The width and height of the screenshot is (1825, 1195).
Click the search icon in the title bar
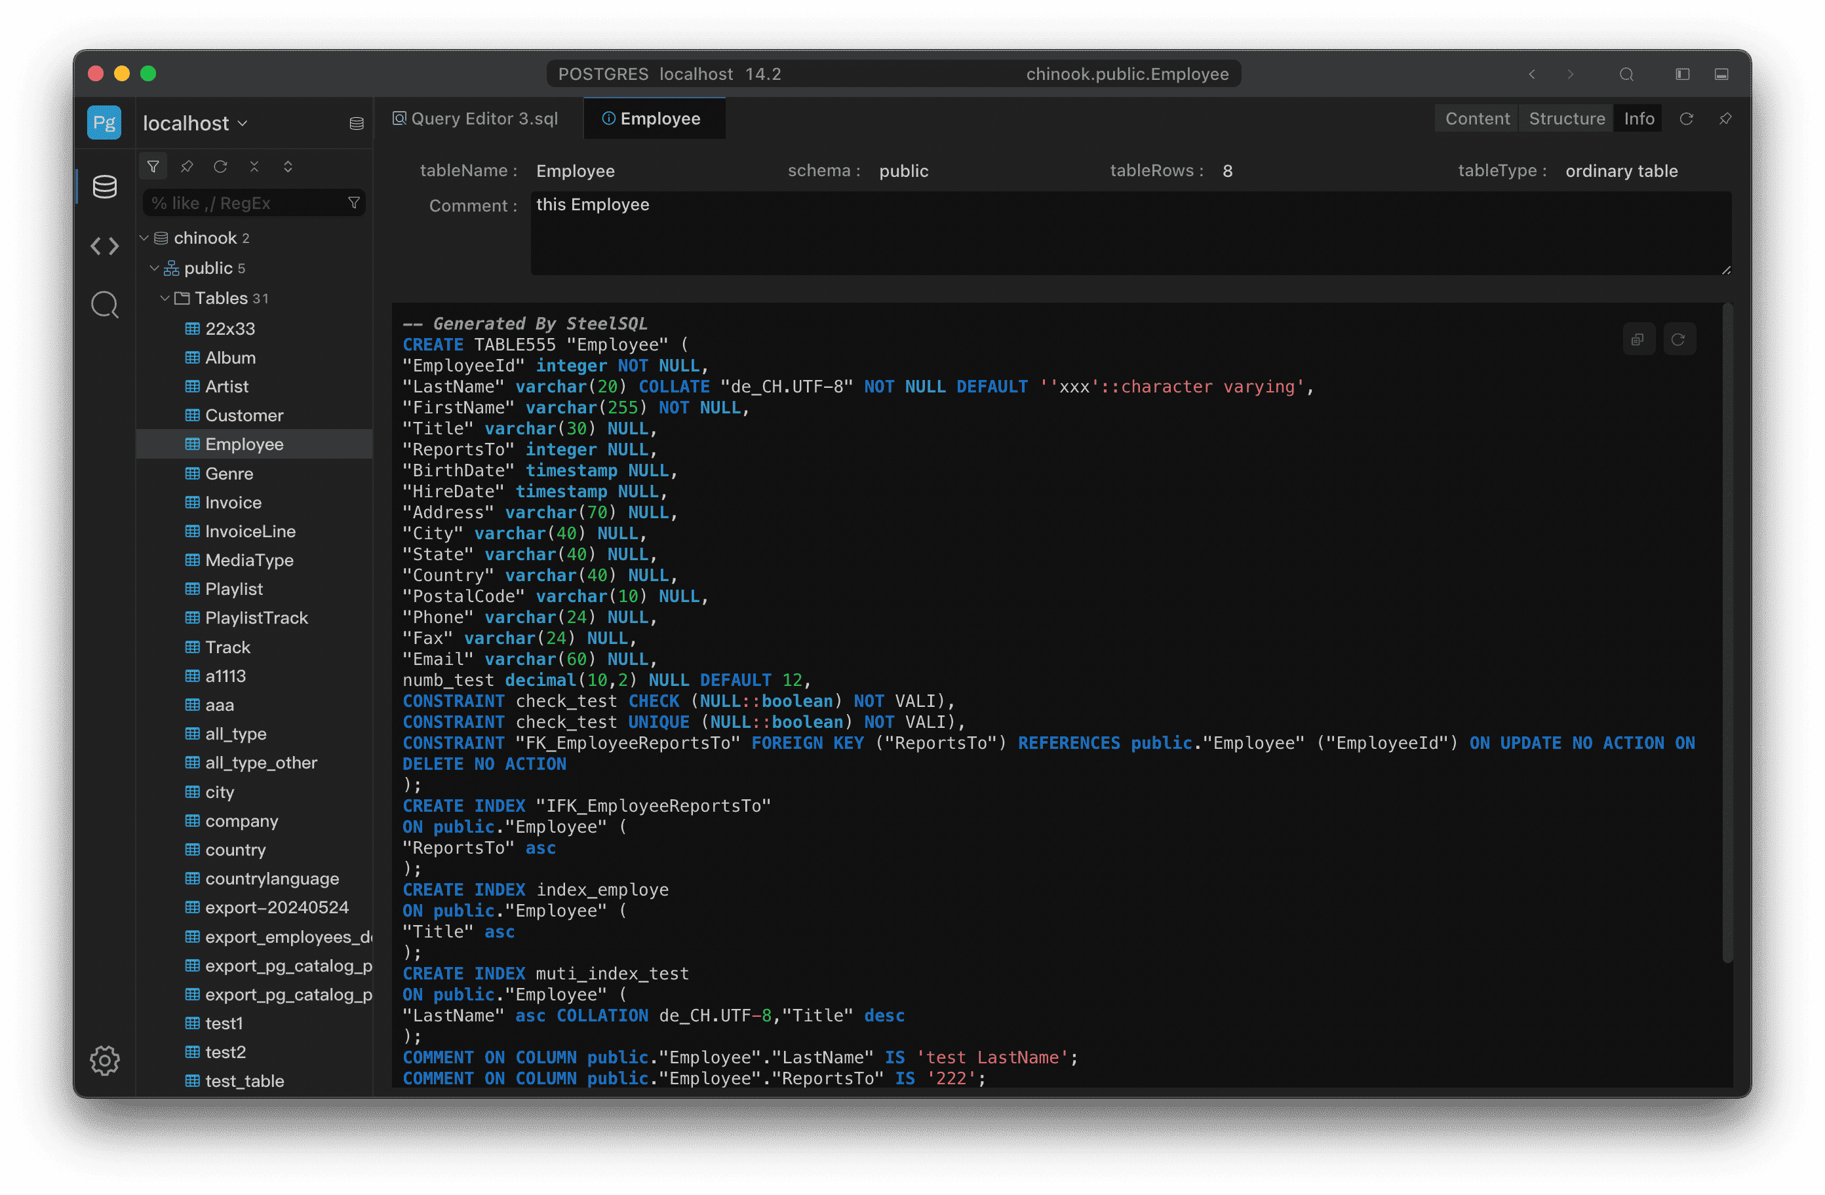point(1627,74)
